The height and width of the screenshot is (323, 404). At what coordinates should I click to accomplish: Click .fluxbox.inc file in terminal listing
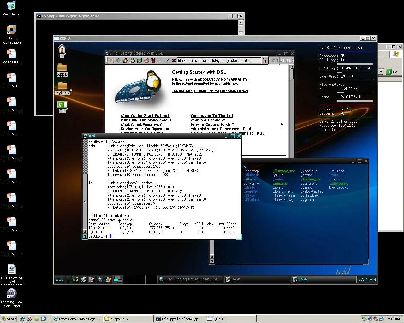(284, 171)
